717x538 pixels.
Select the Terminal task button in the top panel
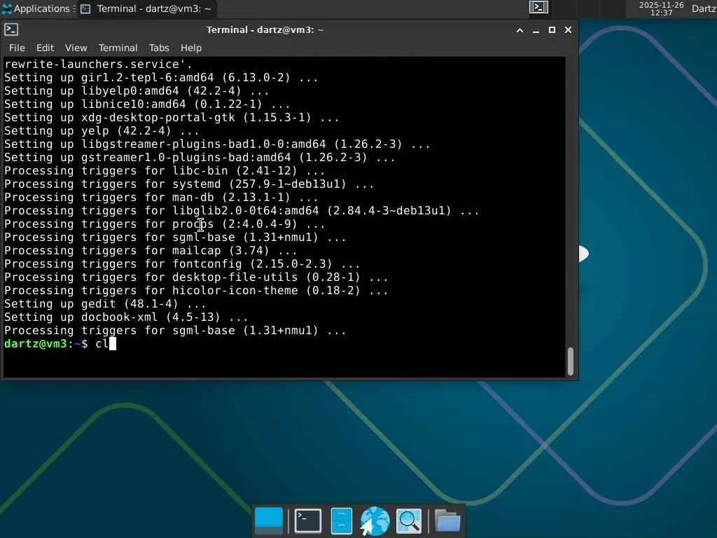click(x=146, y=8)
